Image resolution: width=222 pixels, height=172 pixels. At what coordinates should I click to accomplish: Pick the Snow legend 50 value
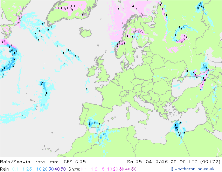(134, 169)
